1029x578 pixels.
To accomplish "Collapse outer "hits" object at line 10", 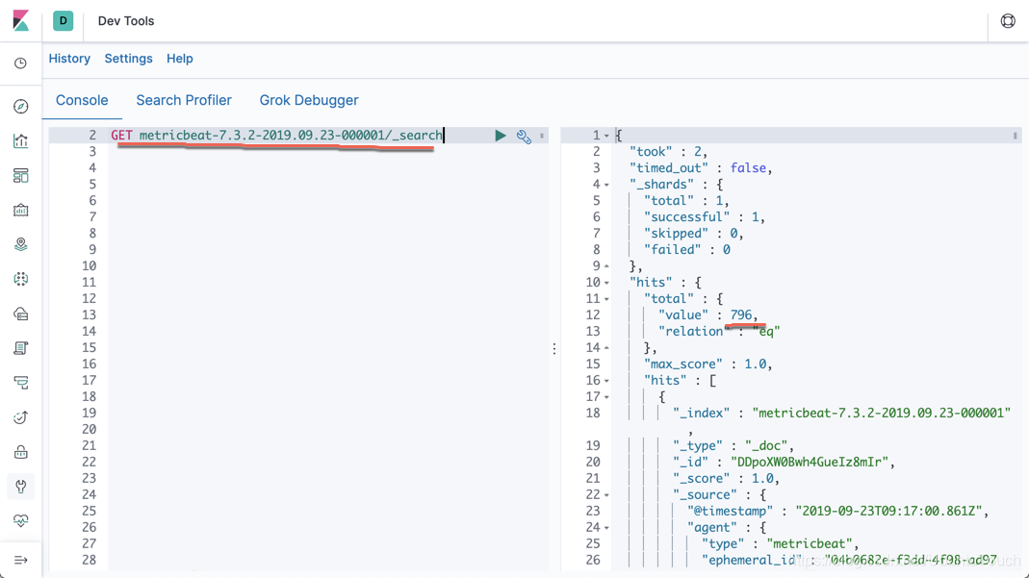I will click(606, 283).
